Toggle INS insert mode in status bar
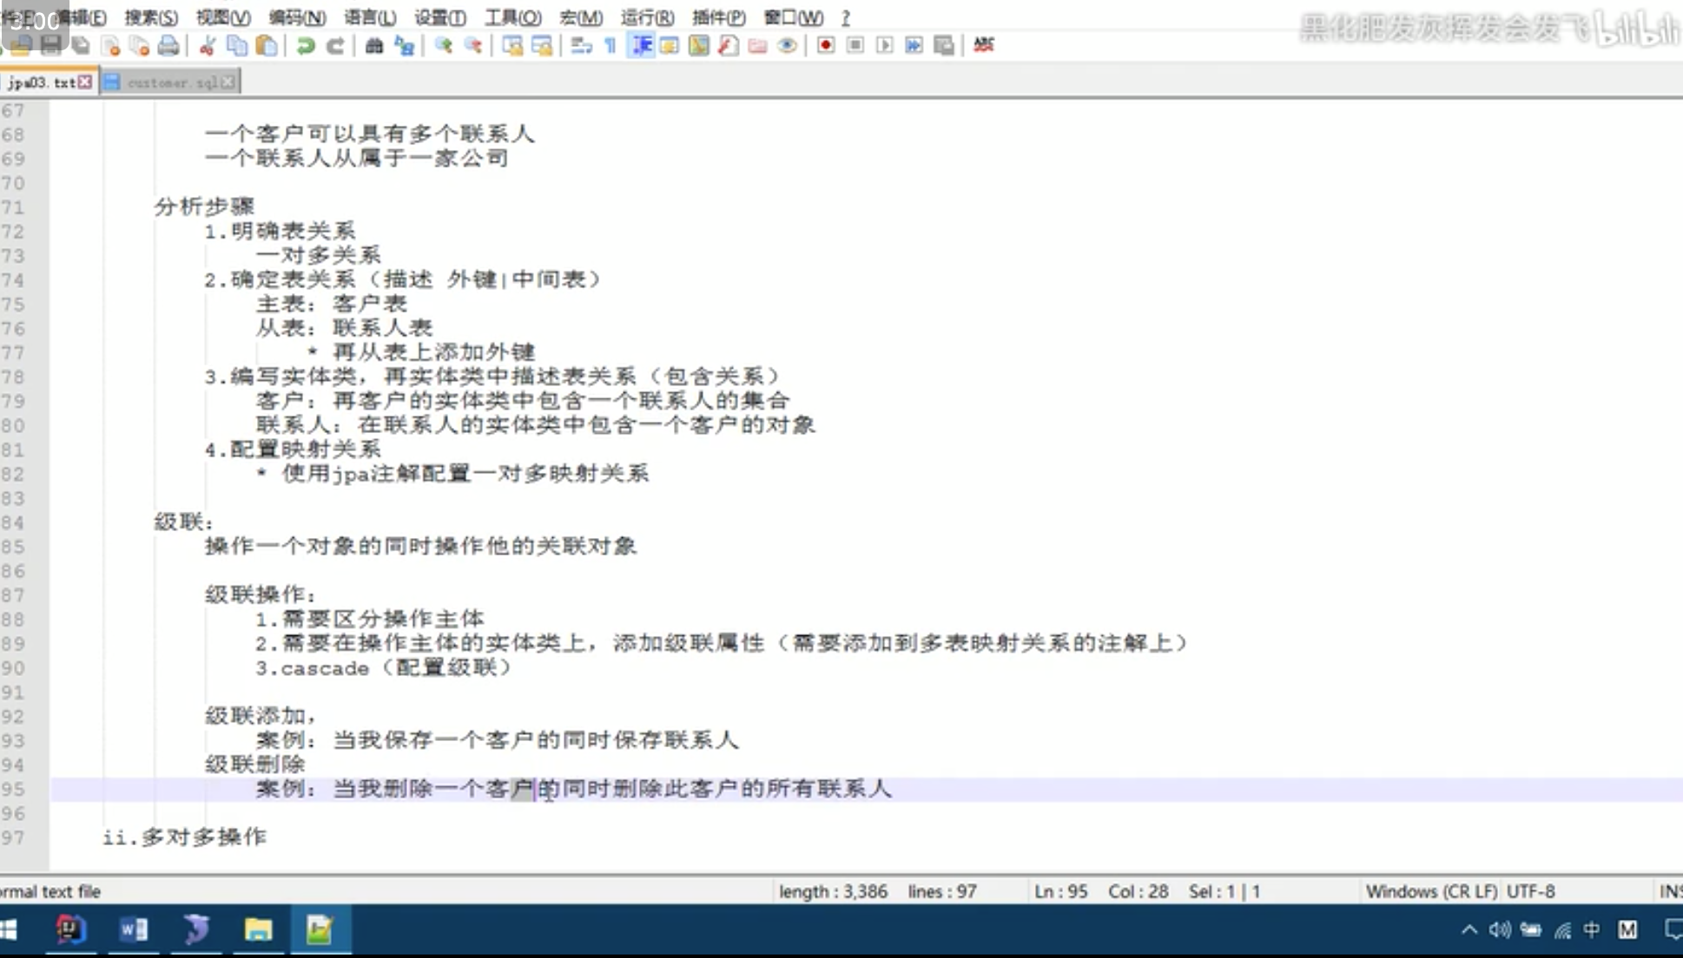 [1670, 891]
